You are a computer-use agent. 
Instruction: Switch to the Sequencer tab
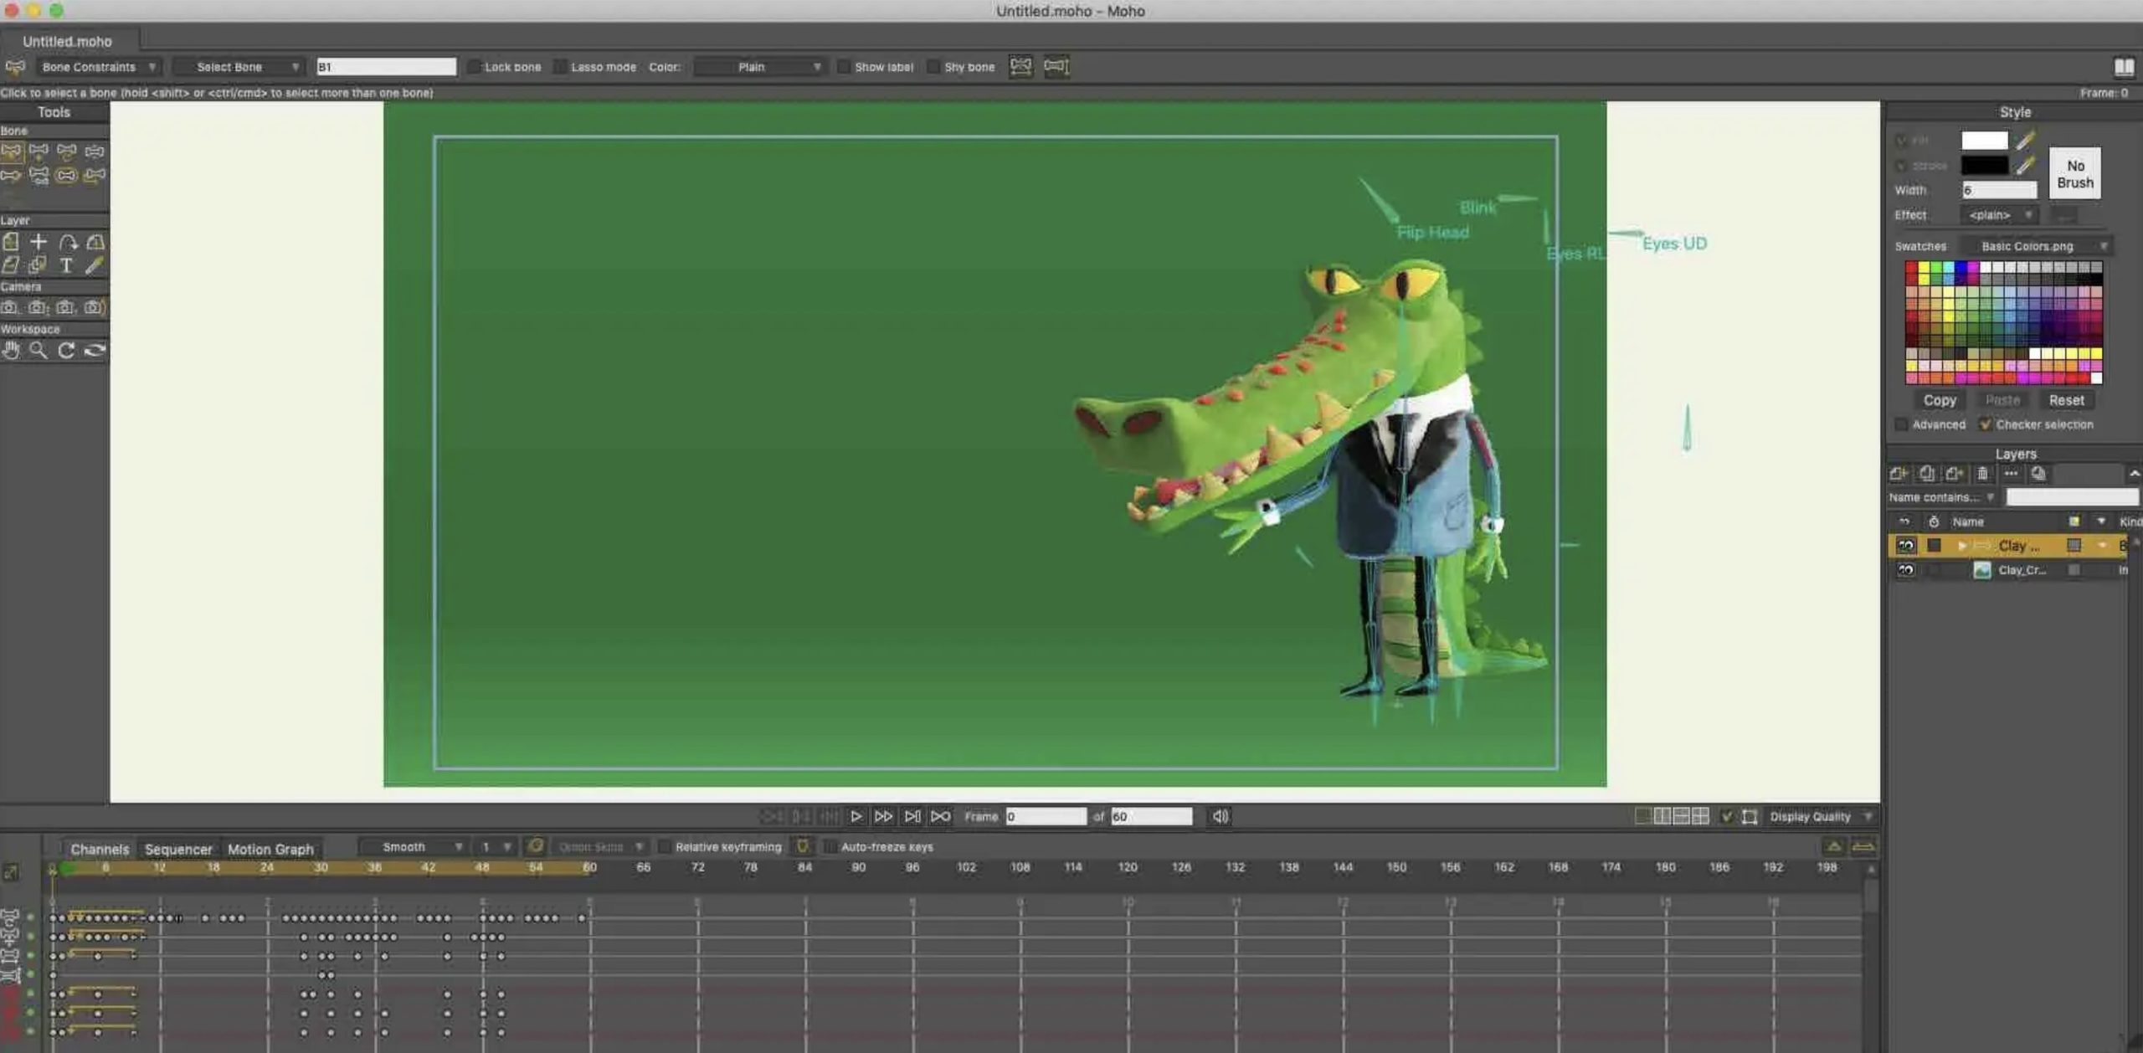coord(178,849)
